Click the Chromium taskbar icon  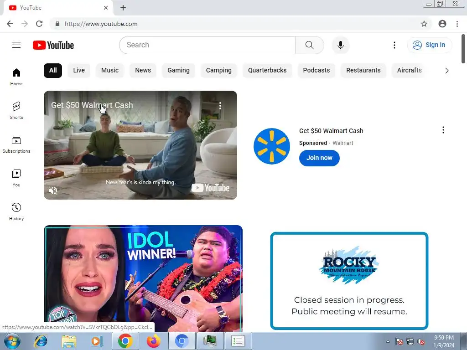pyautogui.click(x=182, y=341)
